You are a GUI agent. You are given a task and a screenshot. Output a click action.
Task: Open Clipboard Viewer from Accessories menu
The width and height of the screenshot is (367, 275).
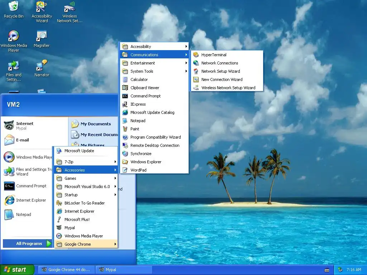coord(154,88)
